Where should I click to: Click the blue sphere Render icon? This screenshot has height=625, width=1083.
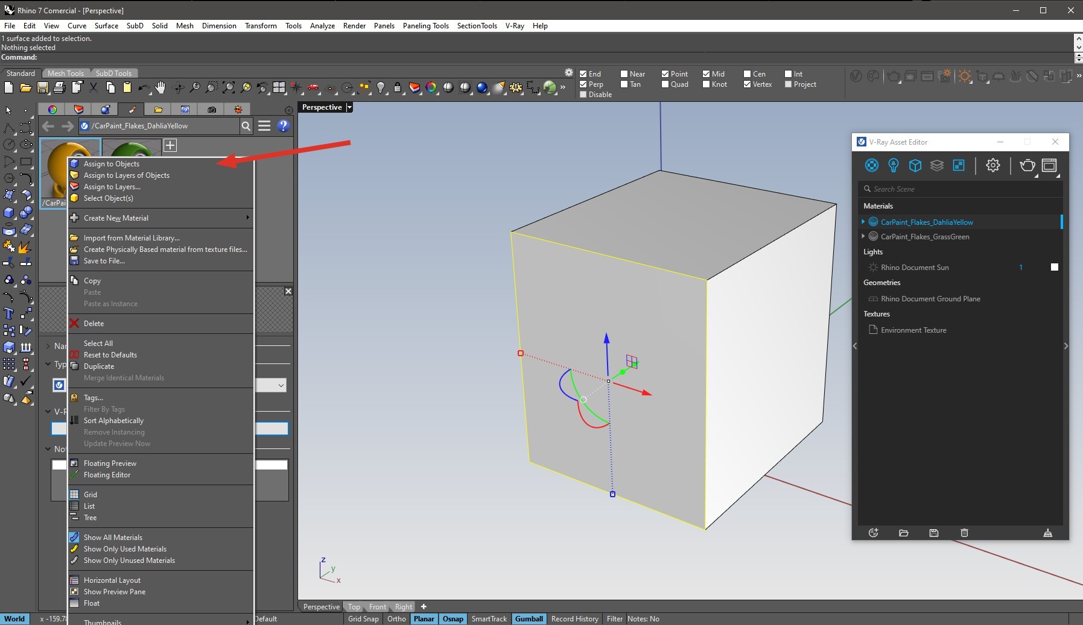pos(482,87)
